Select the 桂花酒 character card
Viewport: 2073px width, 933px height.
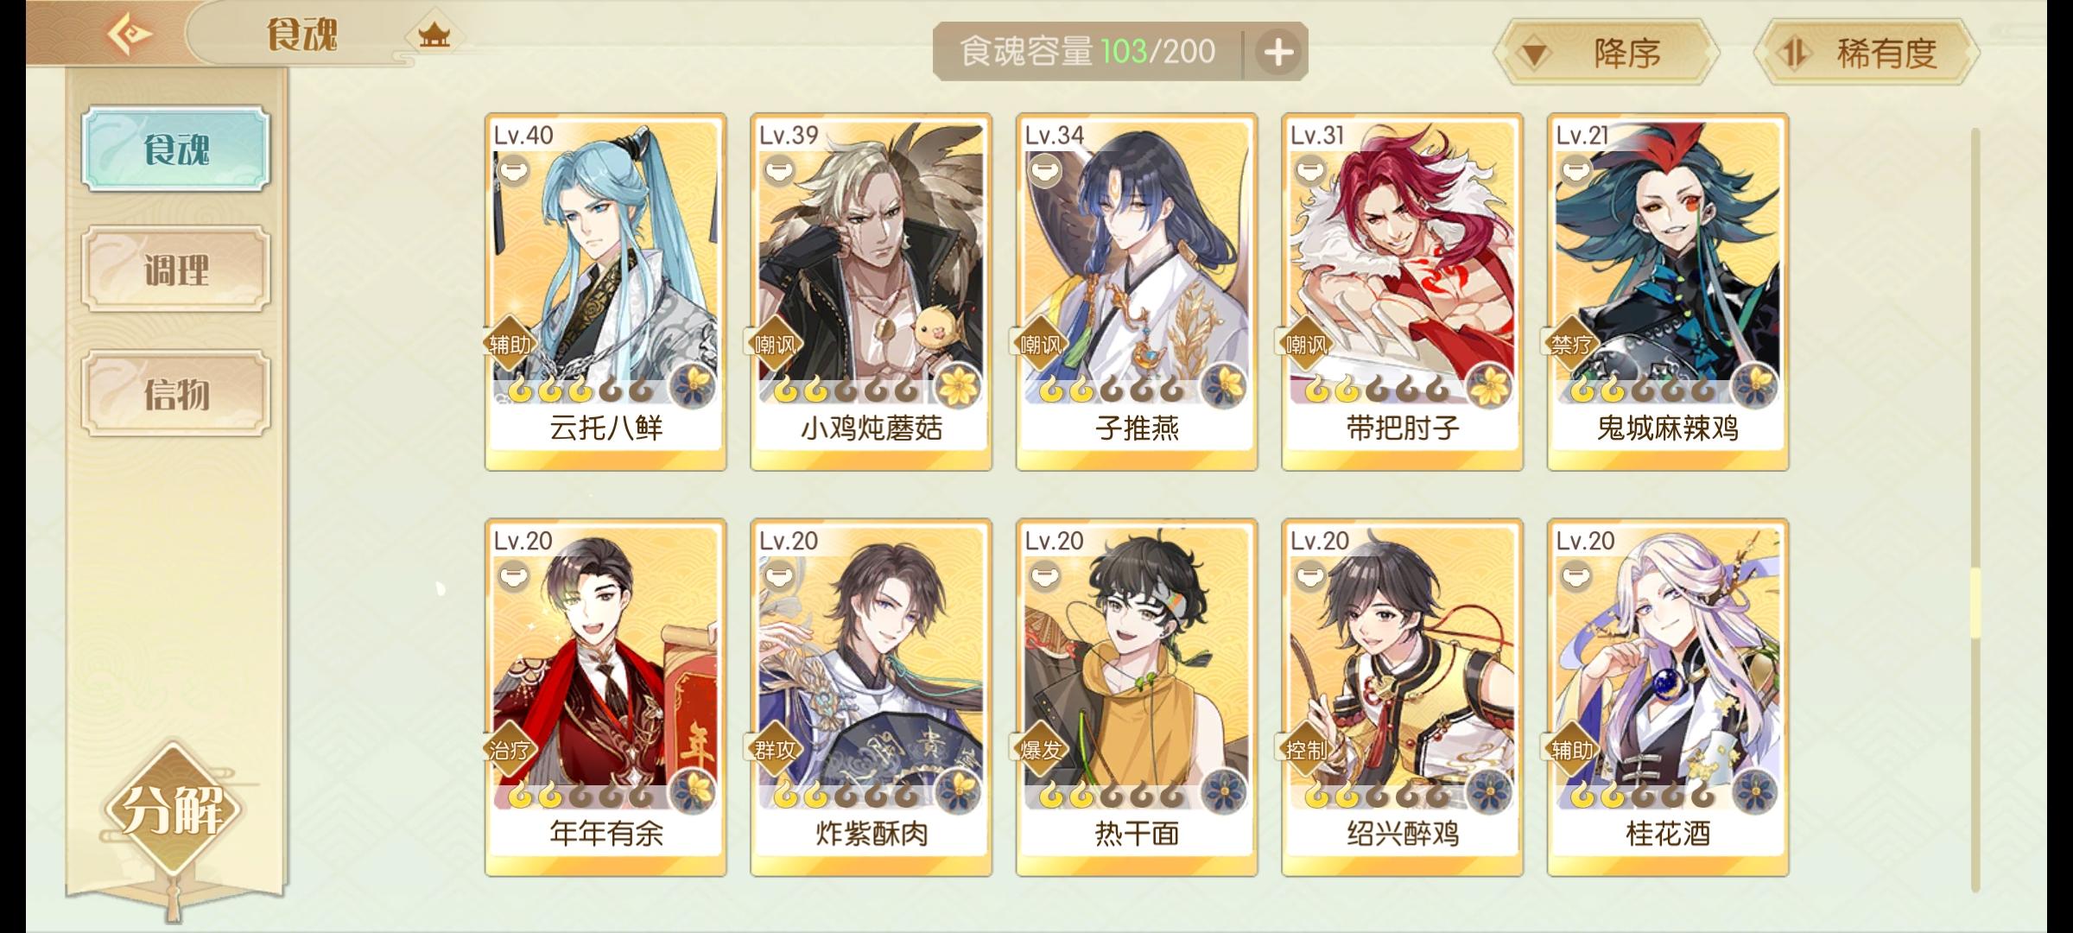[x=1667, y=698]
